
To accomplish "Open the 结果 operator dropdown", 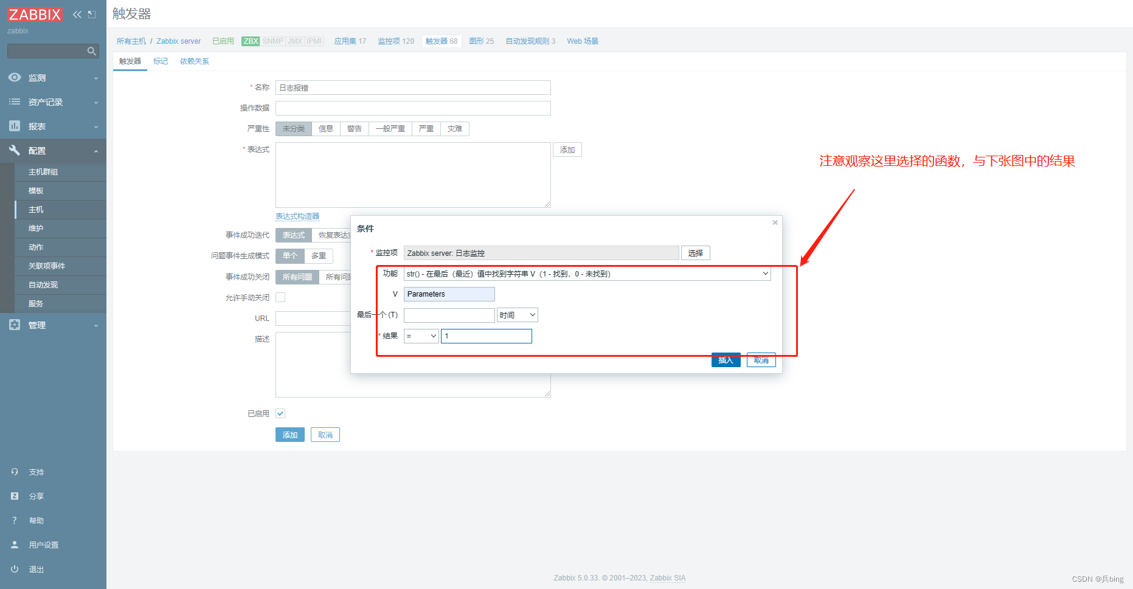I will [x=421, y=336].
